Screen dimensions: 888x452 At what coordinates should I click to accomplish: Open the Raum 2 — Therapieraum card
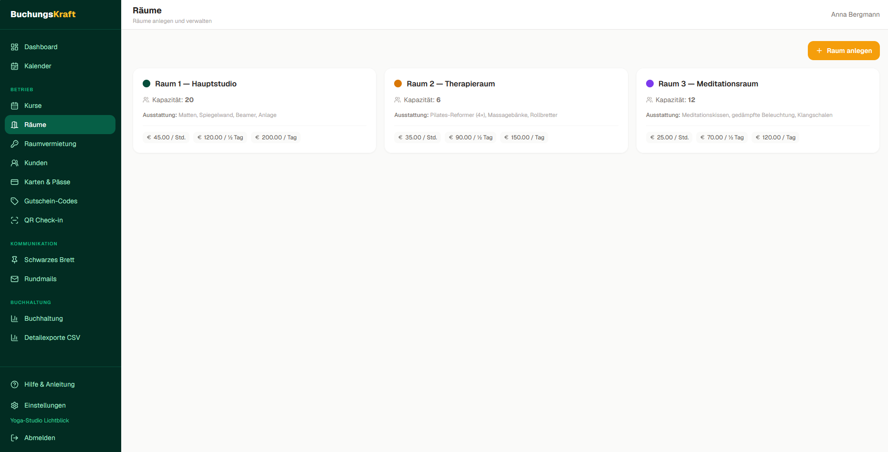[506, 111]
